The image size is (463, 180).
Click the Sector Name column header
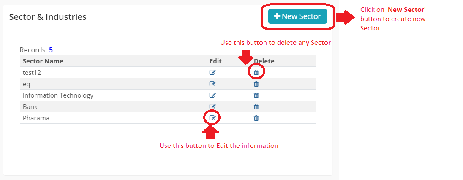(x=43, y=61)
